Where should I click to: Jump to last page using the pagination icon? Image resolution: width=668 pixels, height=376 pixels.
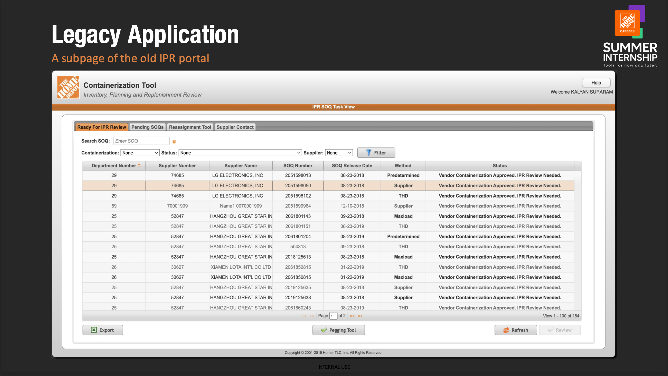(360, 316)
